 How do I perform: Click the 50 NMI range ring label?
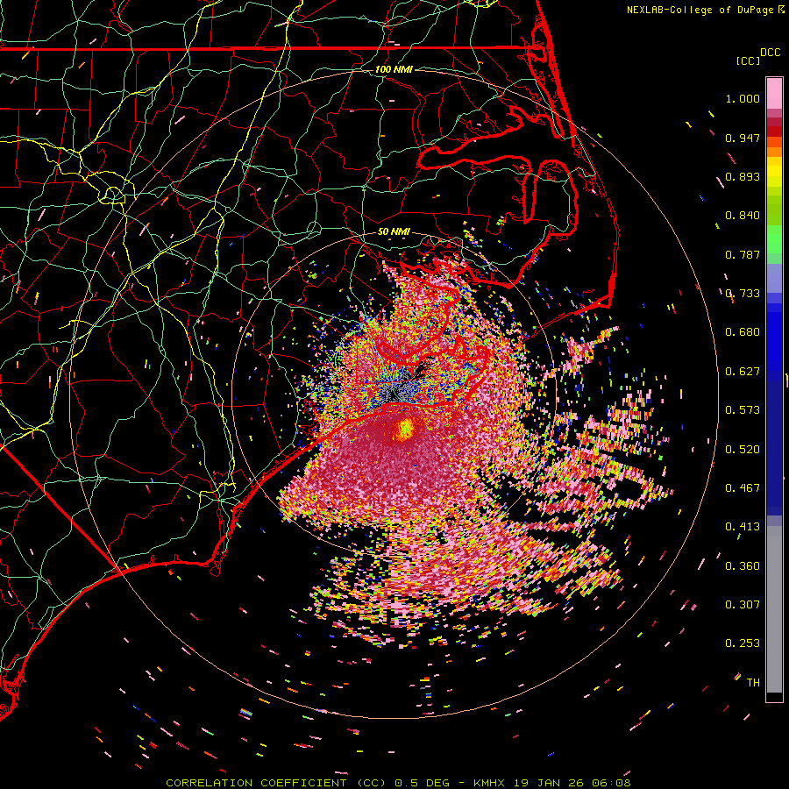(x=394, y=232)
